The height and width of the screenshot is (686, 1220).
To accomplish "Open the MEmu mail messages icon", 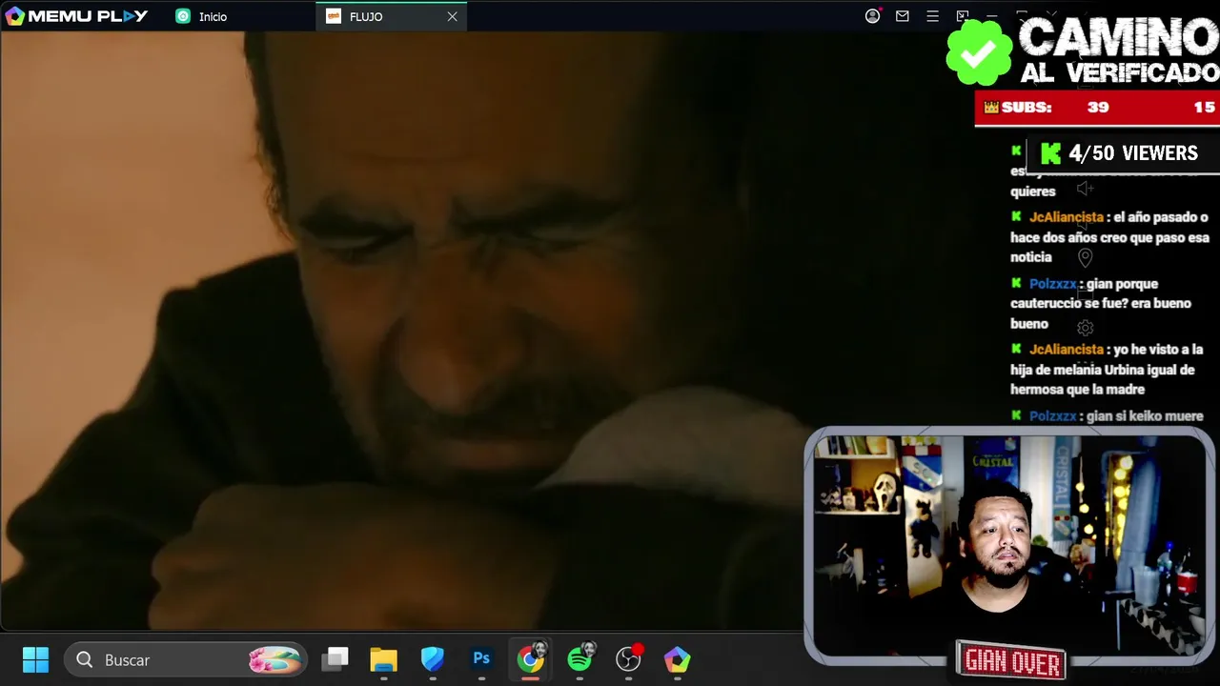I will click(x=903, y=16).
